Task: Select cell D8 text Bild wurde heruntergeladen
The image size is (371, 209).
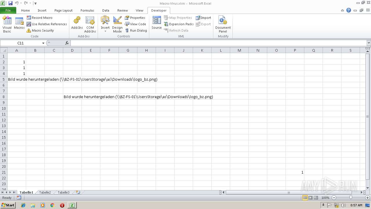Action: tap(72, 97)
